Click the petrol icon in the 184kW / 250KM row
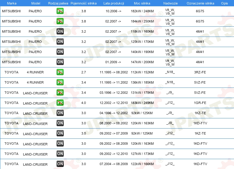This screenshot has height=169, width=234. (60, 21)
